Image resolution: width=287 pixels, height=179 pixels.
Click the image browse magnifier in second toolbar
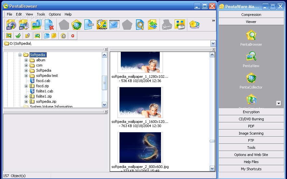[8, 36]
